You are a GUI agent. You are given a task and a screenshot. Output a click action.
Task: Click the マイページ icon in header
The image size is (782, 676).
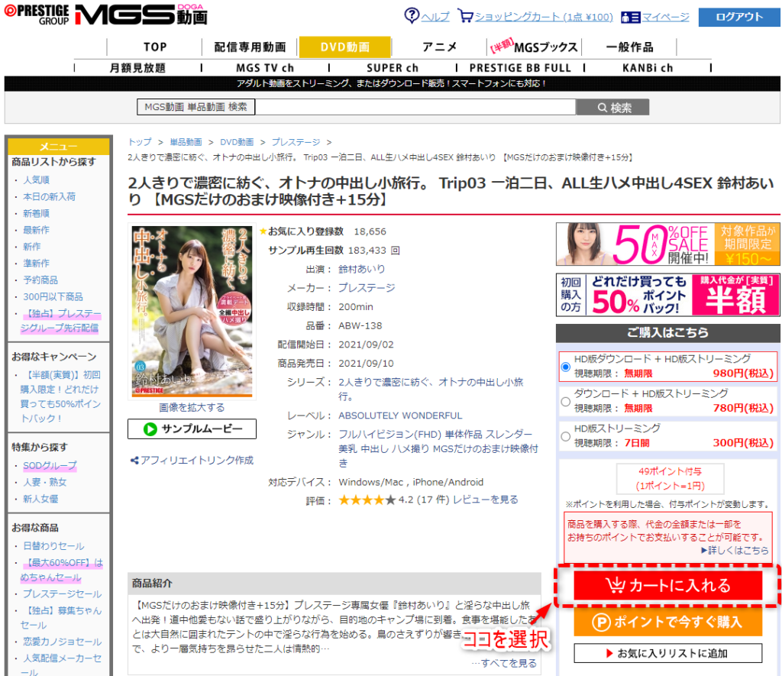[630, 18]
